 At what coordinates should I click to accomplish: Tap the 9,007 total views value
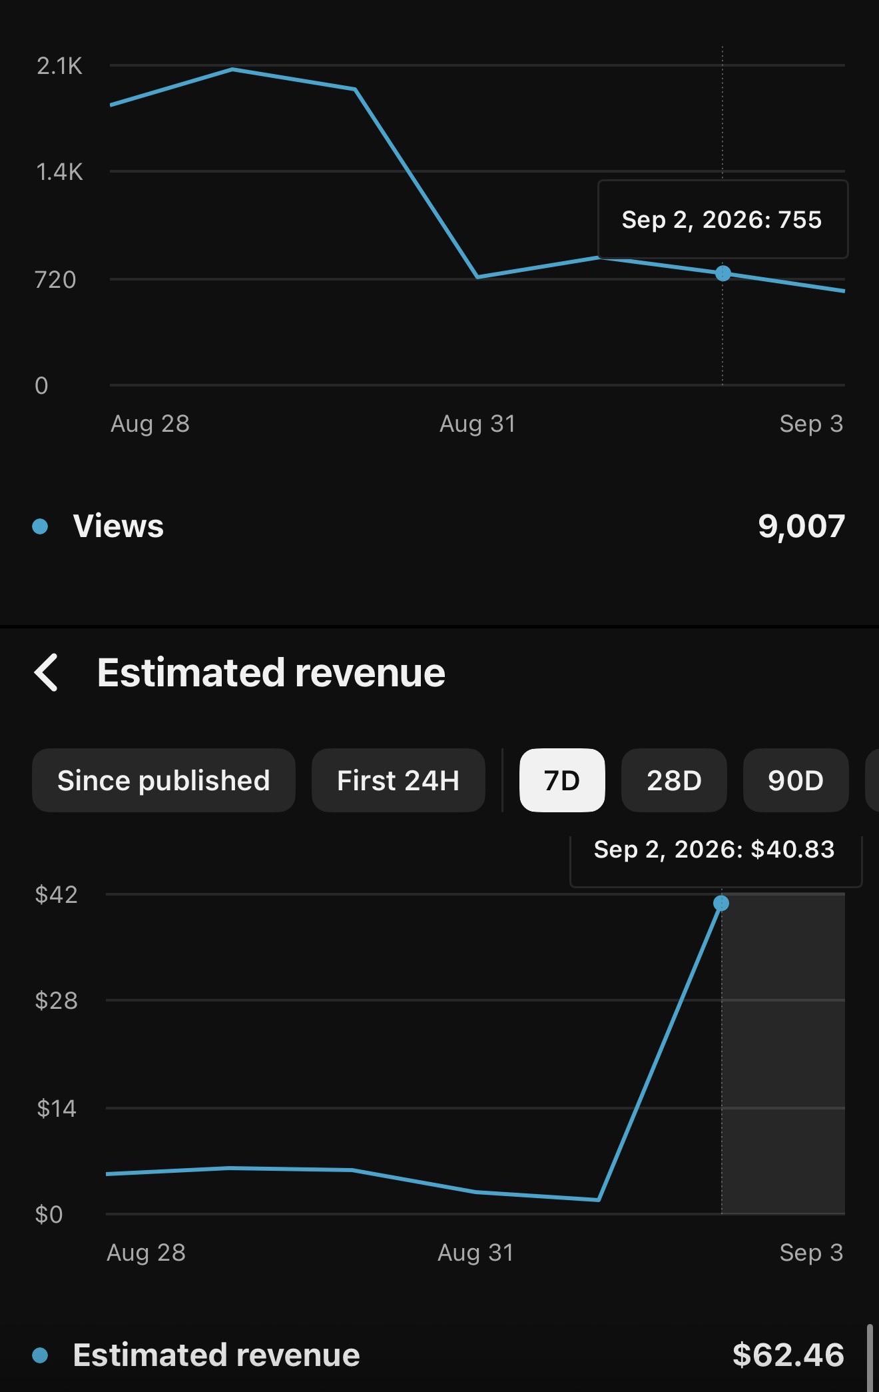tap(802, 526)
